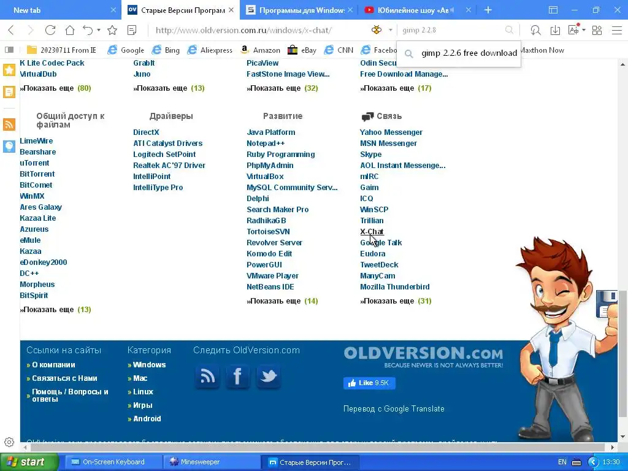628x471 pixels.
Task: Click the Windows start button
Action: (29, 462)
